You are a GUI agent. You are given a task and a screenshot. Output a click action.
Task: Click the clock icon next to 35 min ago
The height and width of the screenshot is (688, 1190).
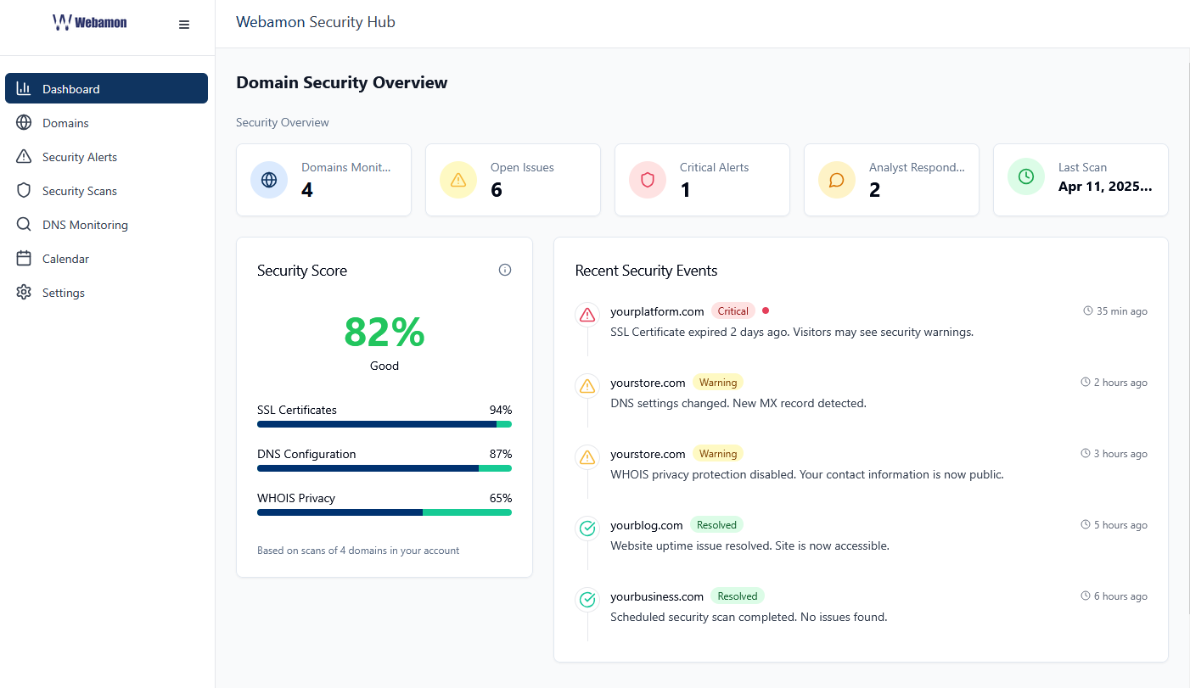[x=1088, y=311]
